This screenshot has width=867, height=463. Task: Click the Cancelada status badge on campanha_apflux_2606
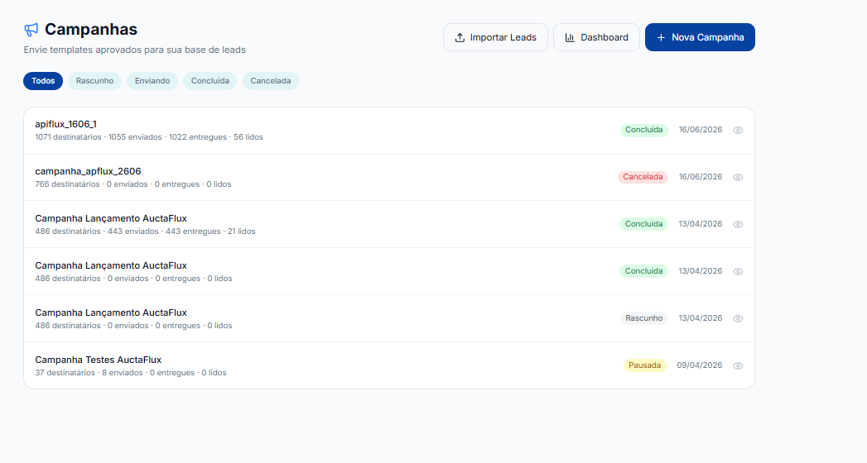tap(643, 177)
